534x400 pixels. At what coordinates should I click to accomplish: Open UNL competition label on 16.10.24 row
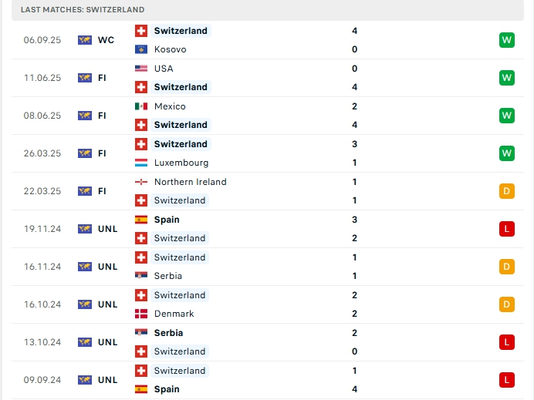coord(107,304)
